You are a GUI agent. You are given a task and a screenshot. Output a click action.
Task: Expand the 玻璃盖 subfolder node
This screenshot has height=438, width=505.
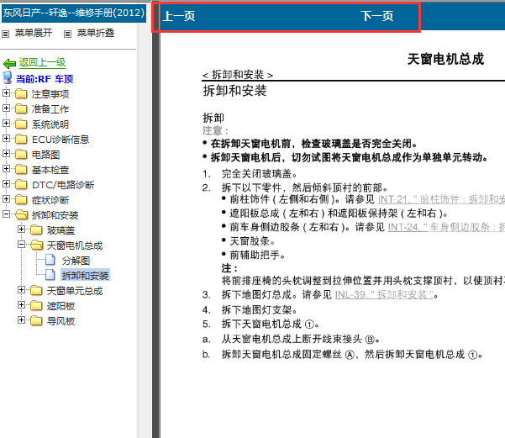pyautogui.click(x=21, y=230)
